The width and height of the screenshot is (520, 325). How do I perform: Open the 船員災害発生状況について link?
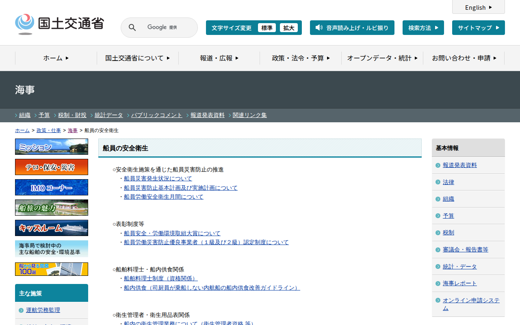[158, 178]
